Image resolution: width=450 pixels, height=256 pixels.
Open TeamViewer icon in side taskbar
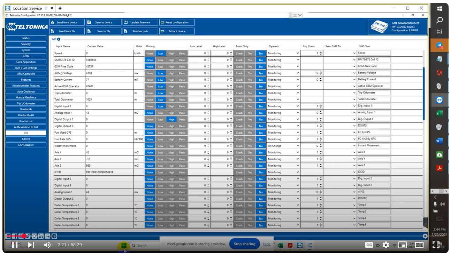(x=440, y=100)
